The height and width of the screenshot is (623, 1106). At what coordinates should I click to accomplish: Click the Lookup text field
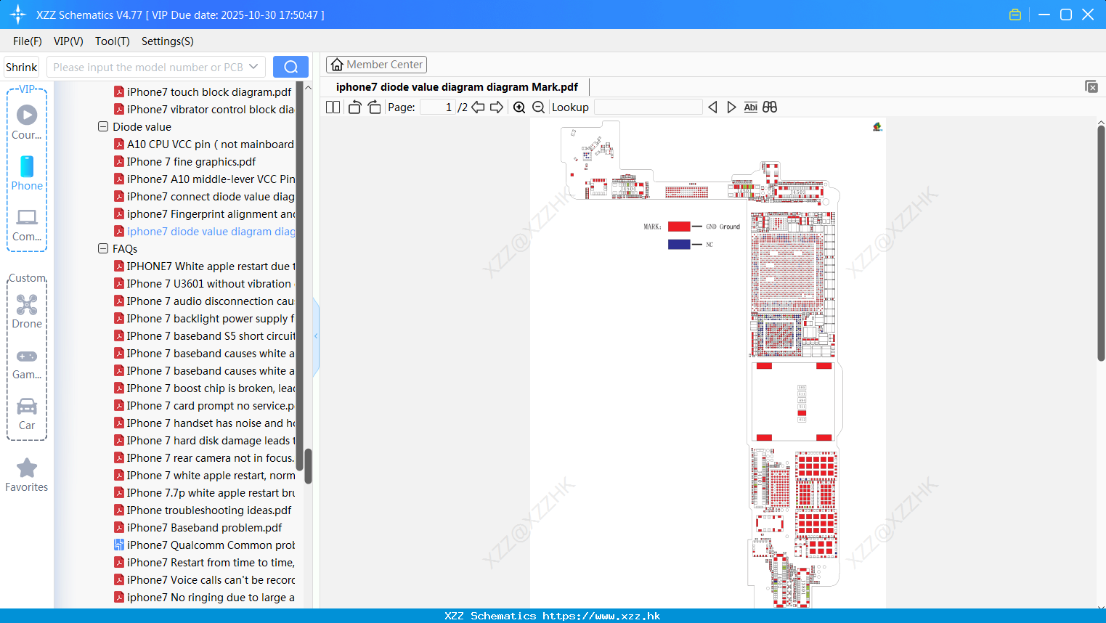pos(648,107)
